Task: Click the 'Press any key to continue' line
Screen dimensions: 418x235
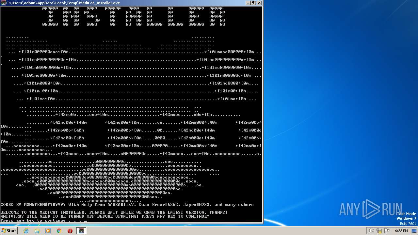Action: click(40, 220)
